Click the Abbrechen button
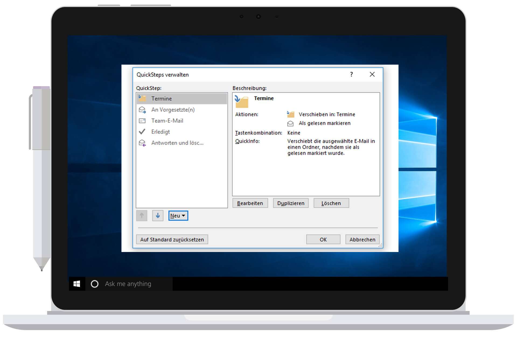Image resolution: width=517 pixels, height=350 pixels. [x=362, y=239]
